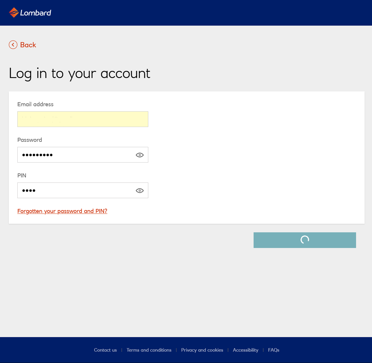Click the 'Email address' field label
372x363 pixels.
point(35,104)
